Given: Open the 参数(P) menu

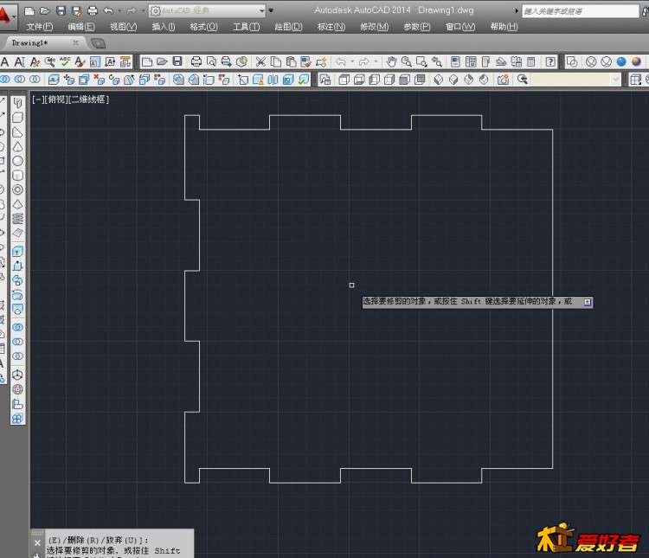Looking at the screenshot, I should 417,27.
